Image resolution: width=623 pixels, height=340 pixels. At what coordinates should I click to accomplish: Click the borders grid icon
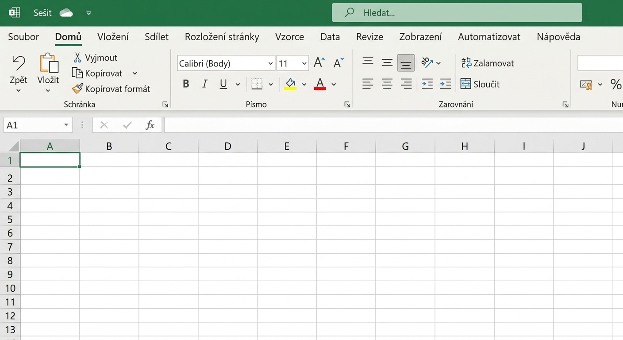pos(257,84)
